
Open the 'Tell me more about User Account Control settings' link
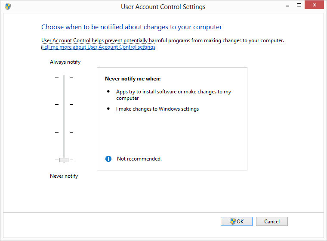[x=98, y=47]
